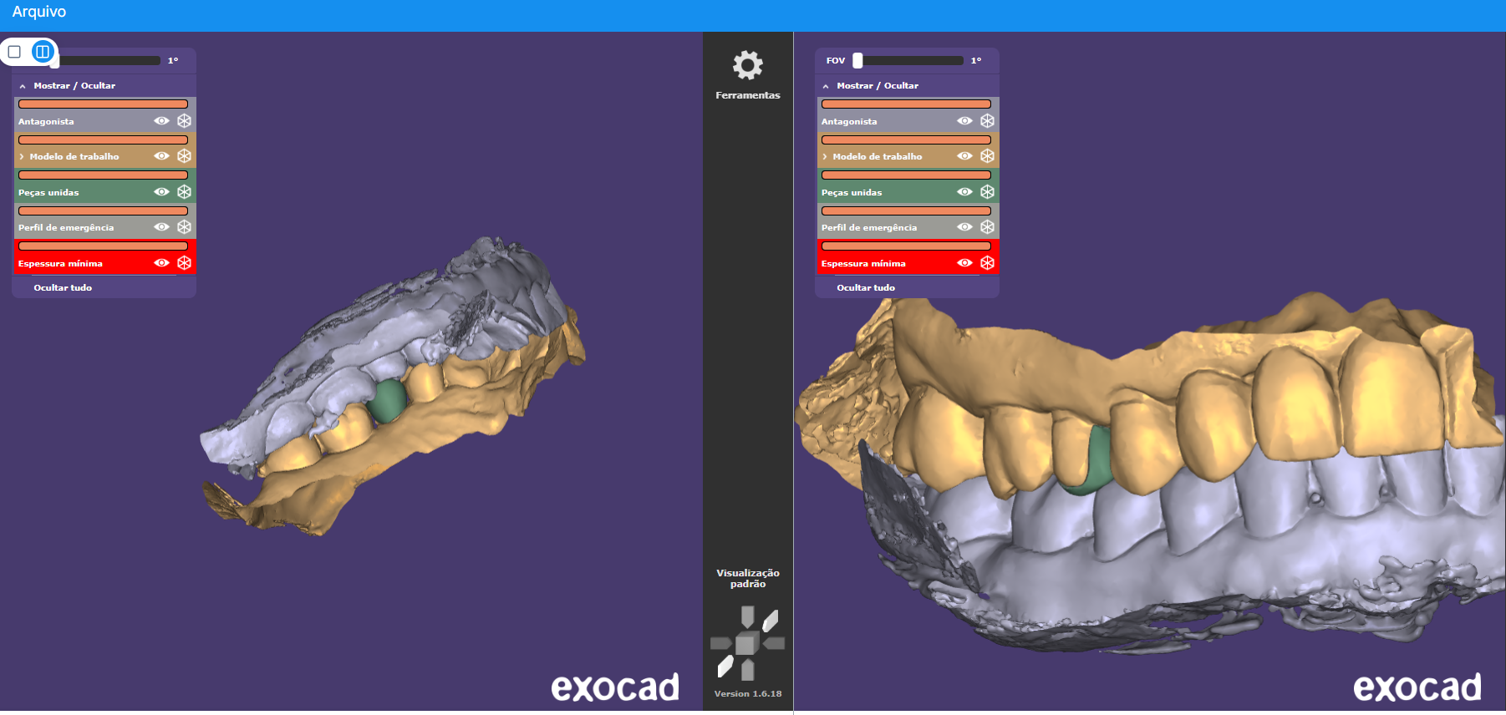
Task: Toggle Perfil de emergência eye in right panel
Action: (x=964, y=227)
